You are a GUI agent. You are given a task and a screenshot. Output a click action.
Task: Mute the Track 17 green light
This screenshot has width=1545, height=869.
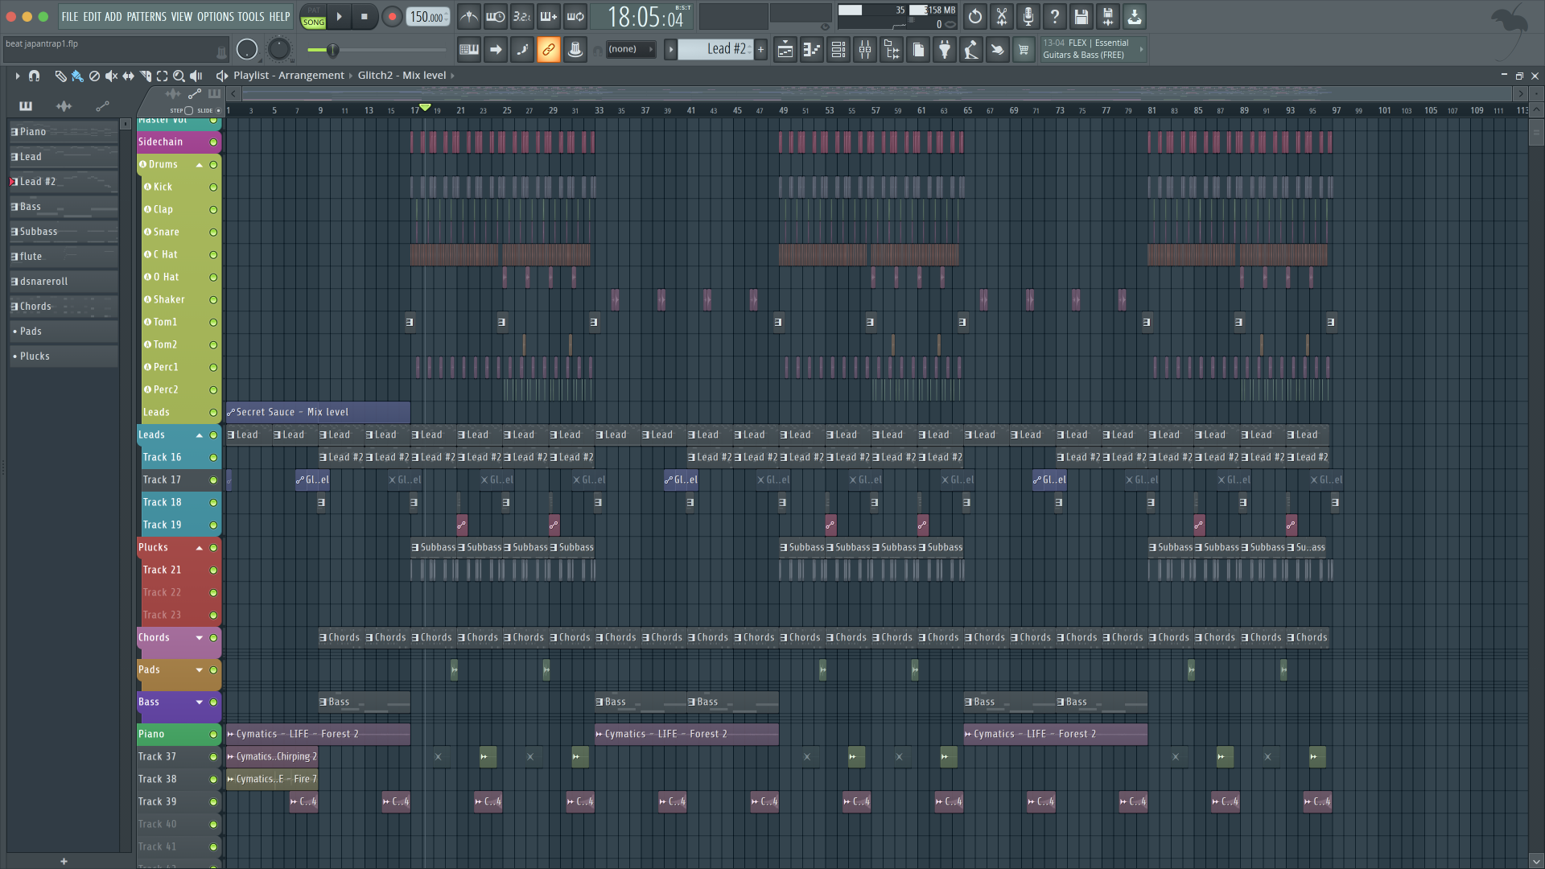point(213,480)
